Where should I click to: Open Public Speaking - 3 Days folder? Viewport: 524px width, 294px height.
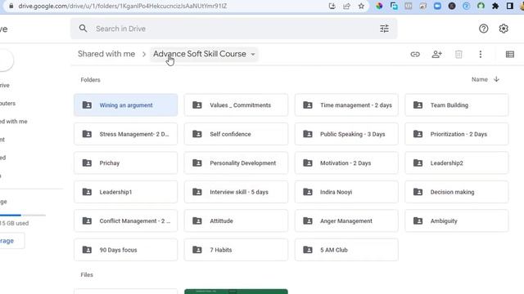(346, 134)
